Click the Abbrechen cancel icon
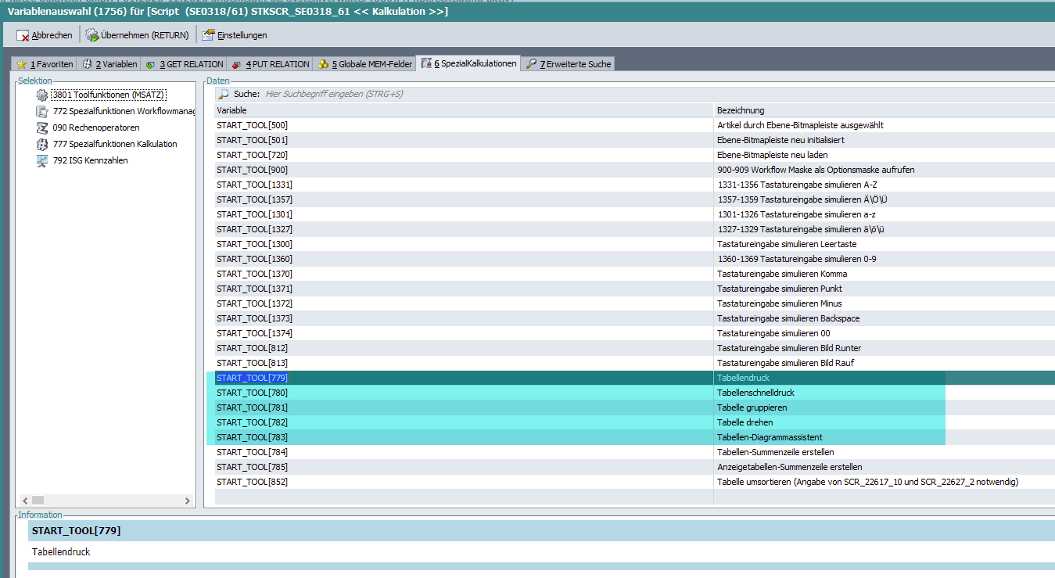1055x578 pixels. point(23,35)
